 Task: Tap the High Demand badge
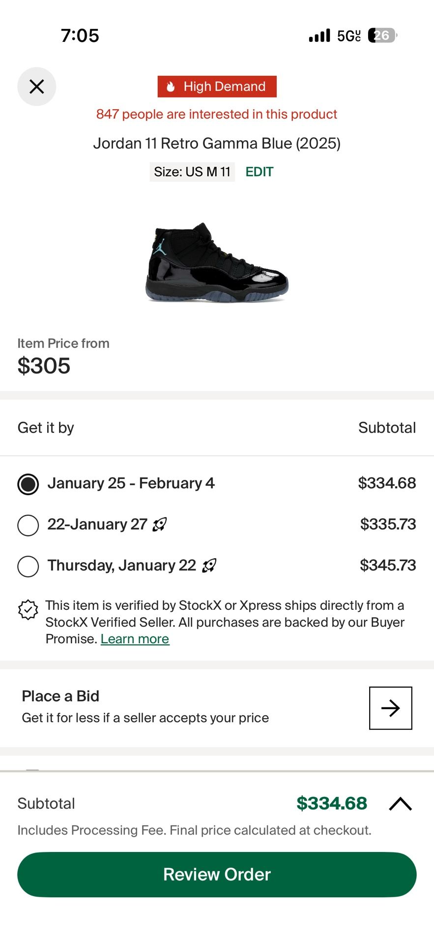click(x=217, y=87)
